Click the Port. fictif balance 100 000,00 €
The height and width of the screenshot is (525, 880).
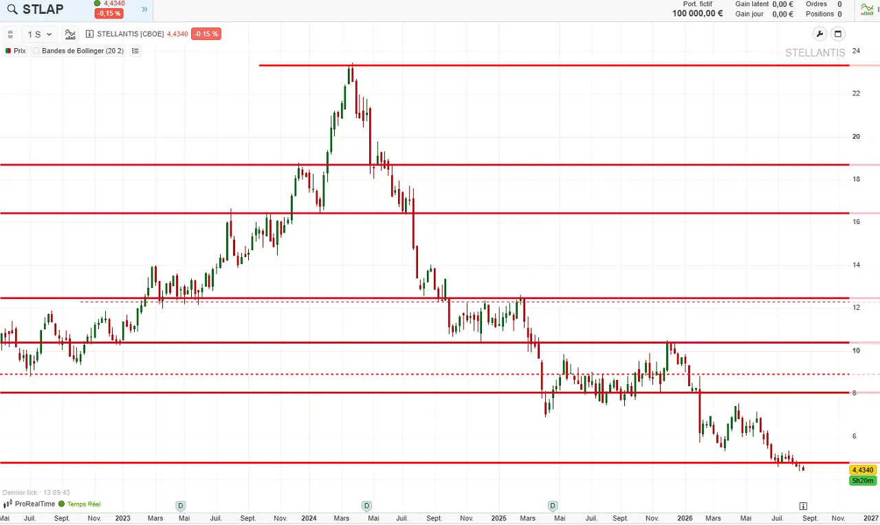(697, 14)
